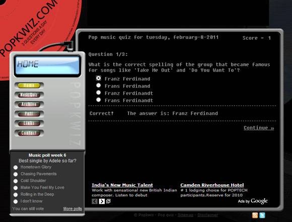The image size is (292, 222).
Task: Choose the Franz Ferdinandt radio button
Action: coord(99,93)
